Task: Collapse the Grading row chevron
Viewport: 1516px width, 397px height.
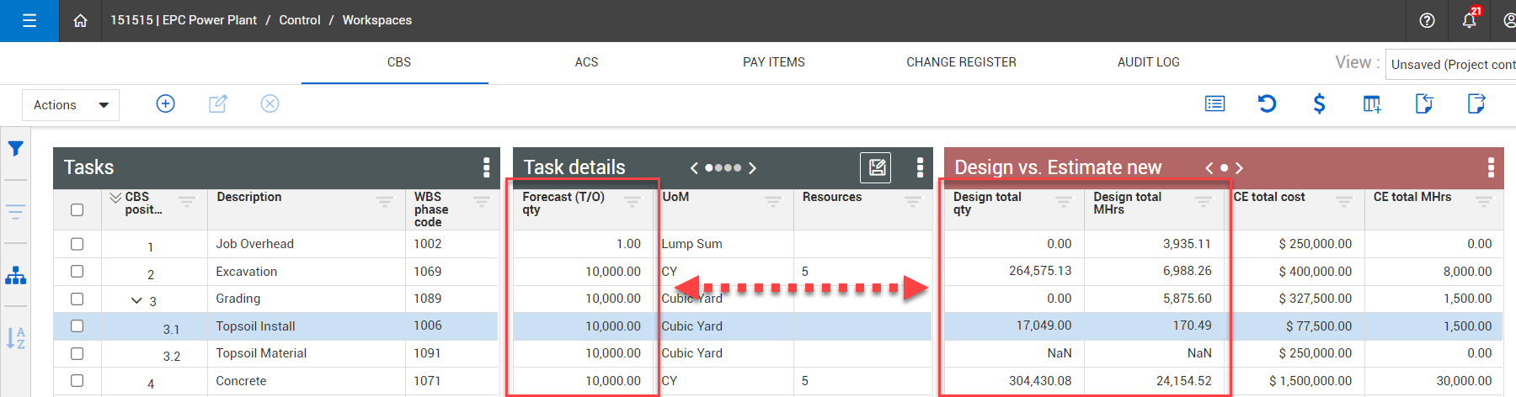Action: click(136, 300)
